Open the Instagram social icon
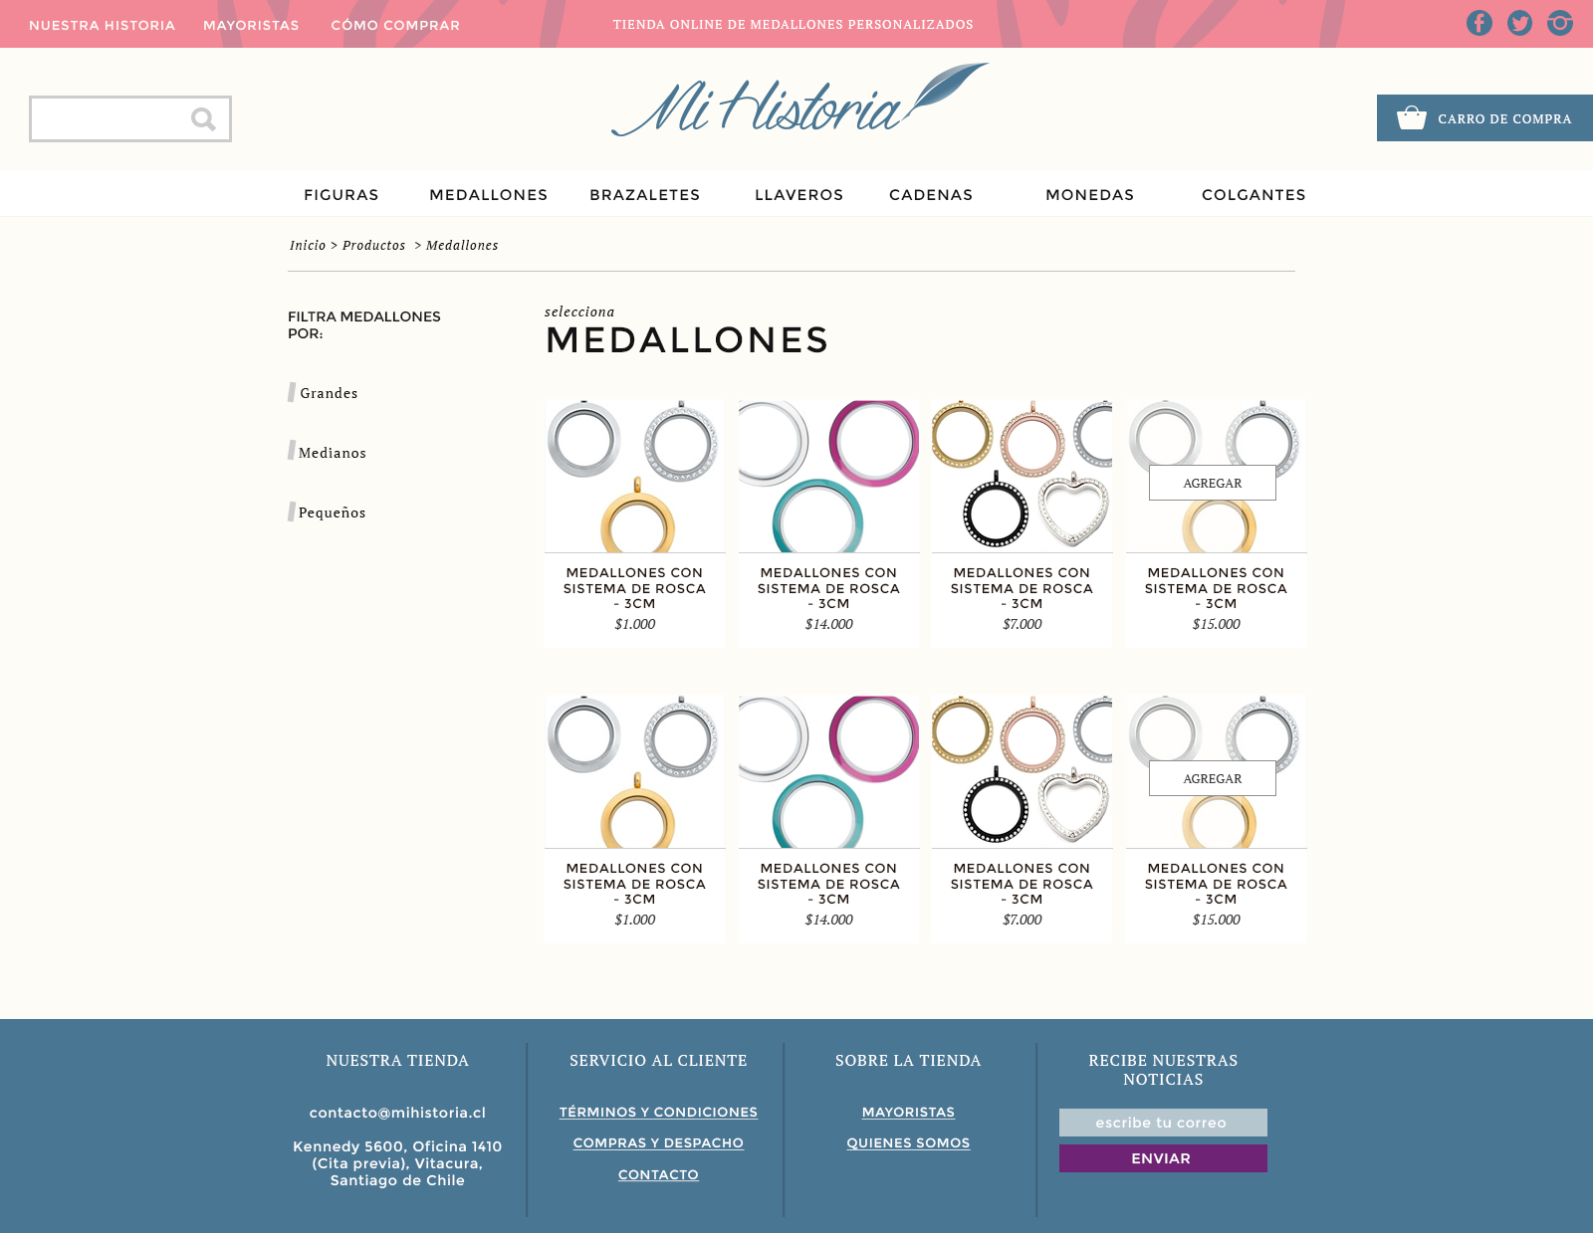 point(1560,23)
